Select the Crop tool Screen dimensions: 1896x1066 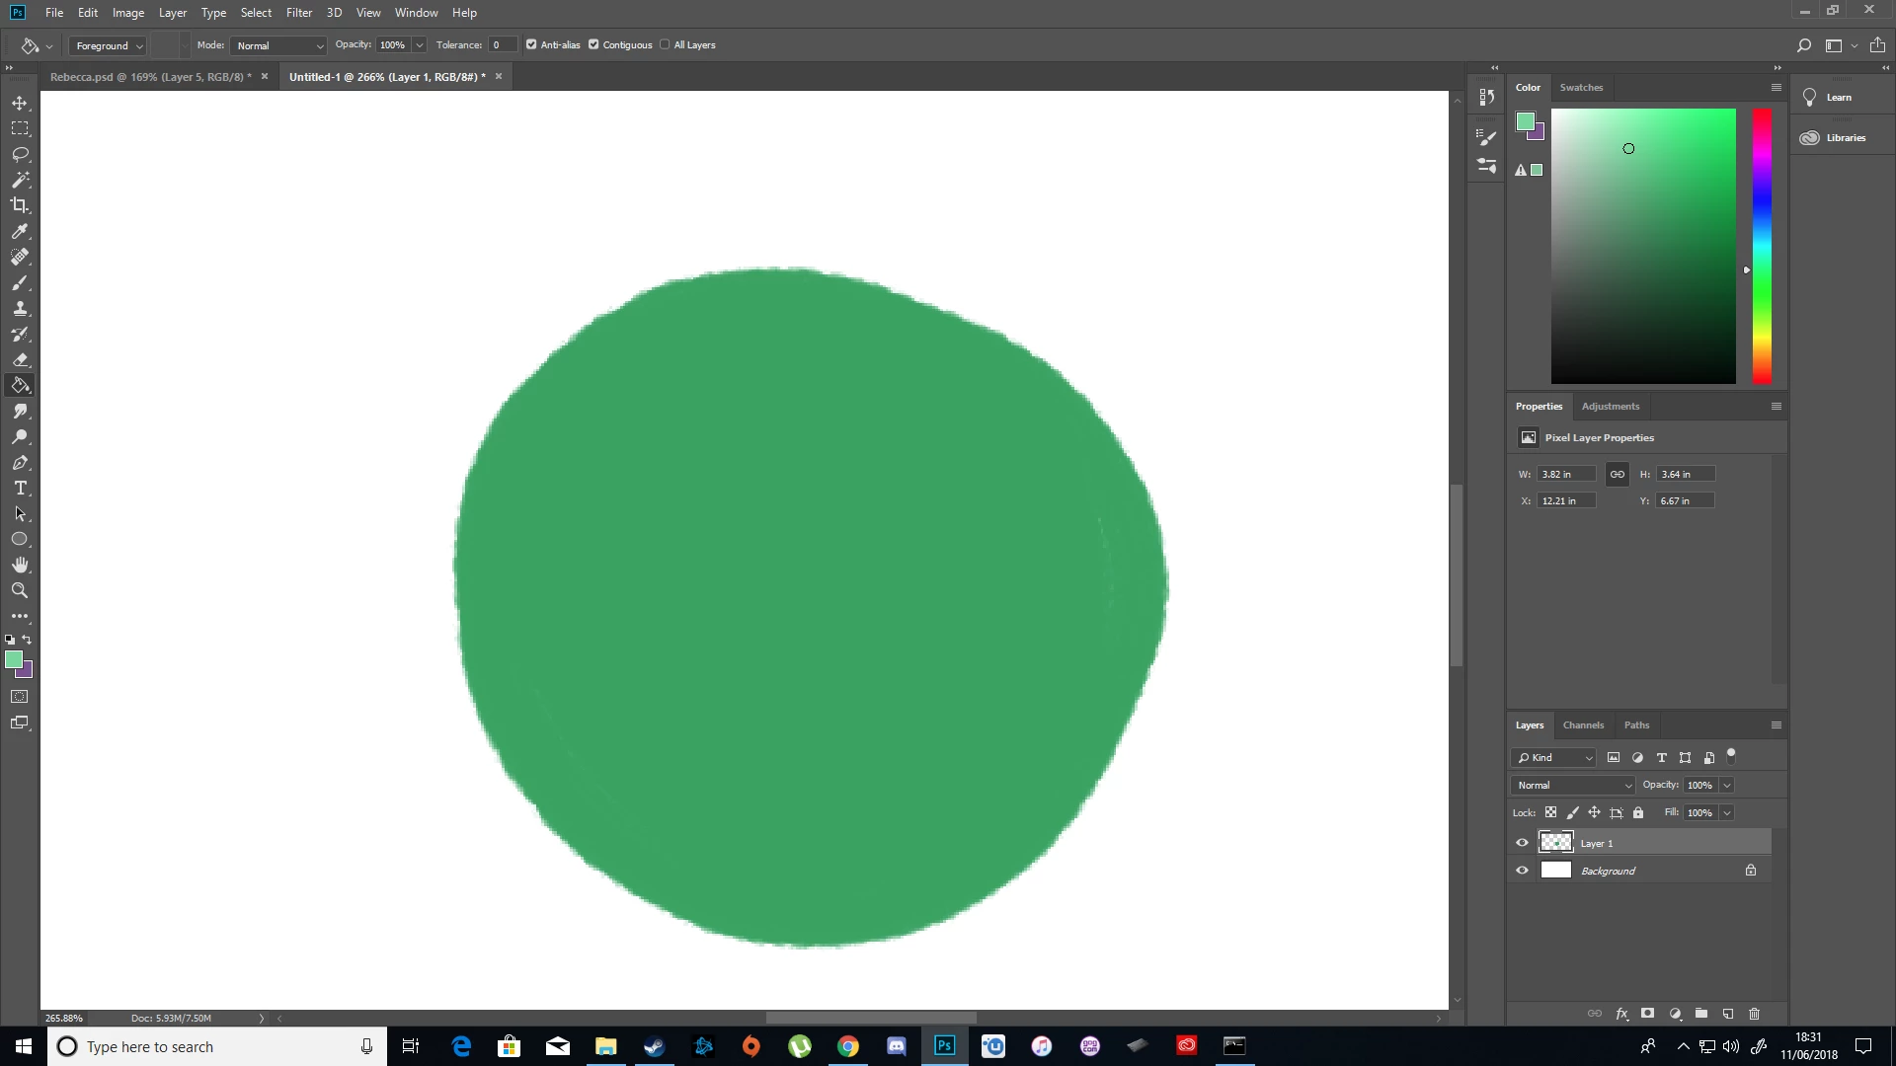(x=20, y=205)
